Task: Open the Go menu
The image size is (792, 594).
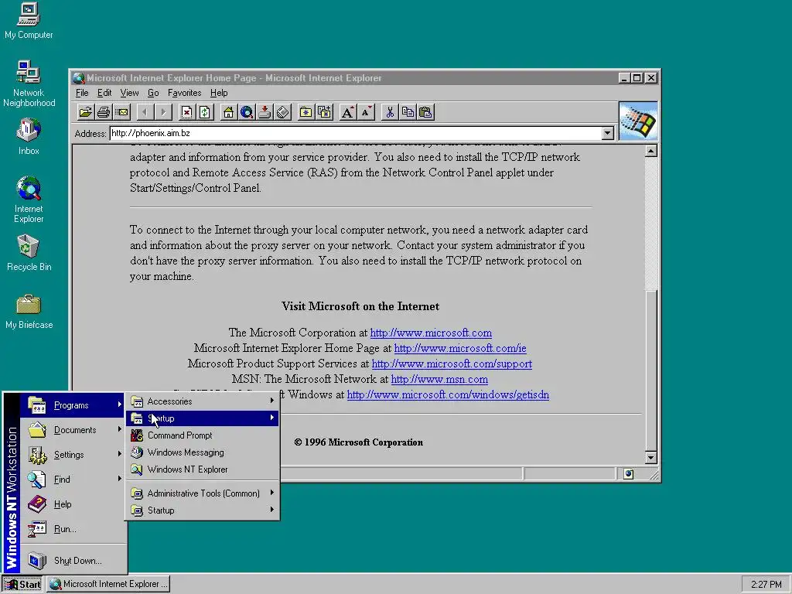Action: tap(153, 93)
